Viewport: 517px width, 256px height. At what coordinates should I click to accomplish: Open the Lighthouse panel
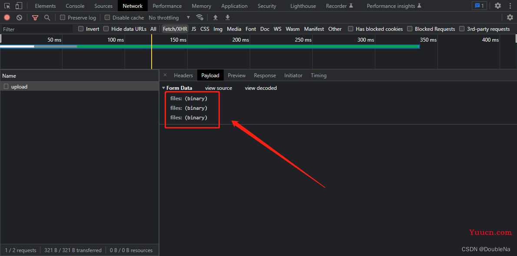pyautogui.click(x=303, y=6)
